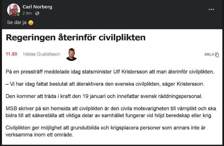Click the red 11.50 article time

(11, 54)
